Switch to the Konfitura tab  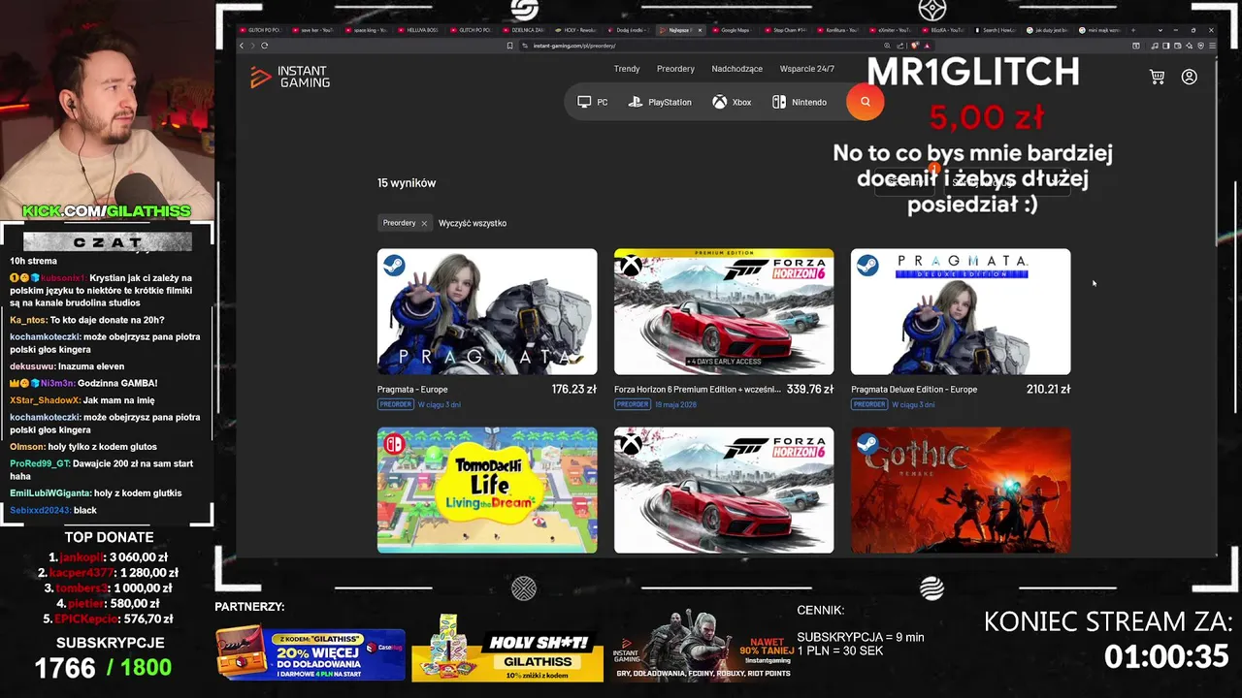tap(839, 30)
